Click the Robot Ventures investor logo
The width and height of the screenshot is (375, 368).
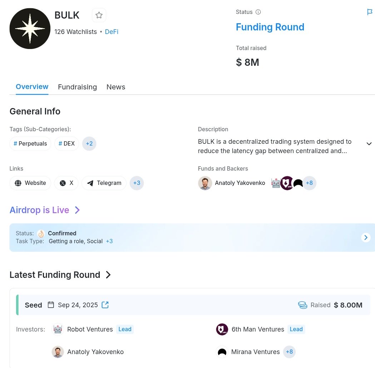click(x=58, y=329)
